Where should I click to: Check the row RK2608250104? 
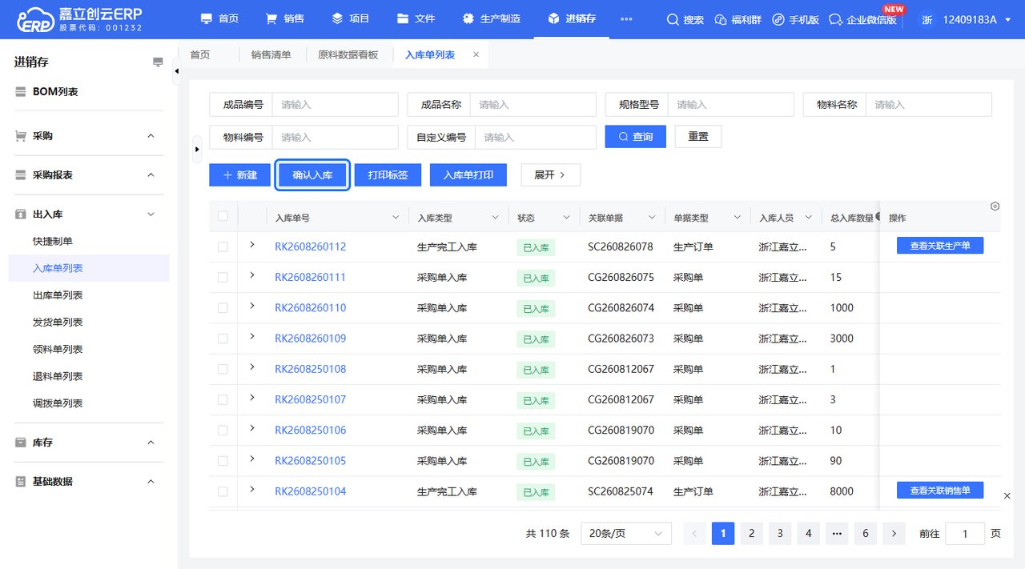223,491
